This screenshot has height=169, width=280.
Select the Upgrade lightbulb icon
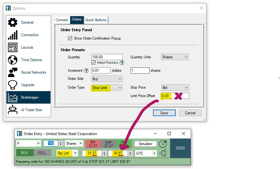point(13,85)
